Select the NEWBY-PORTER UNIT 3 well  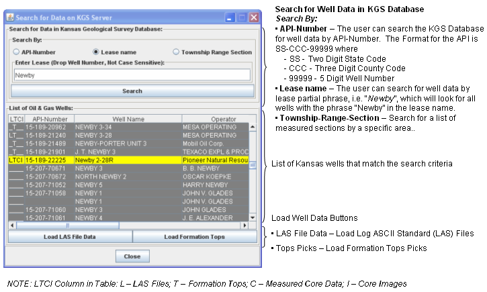(x=128, y=144)
